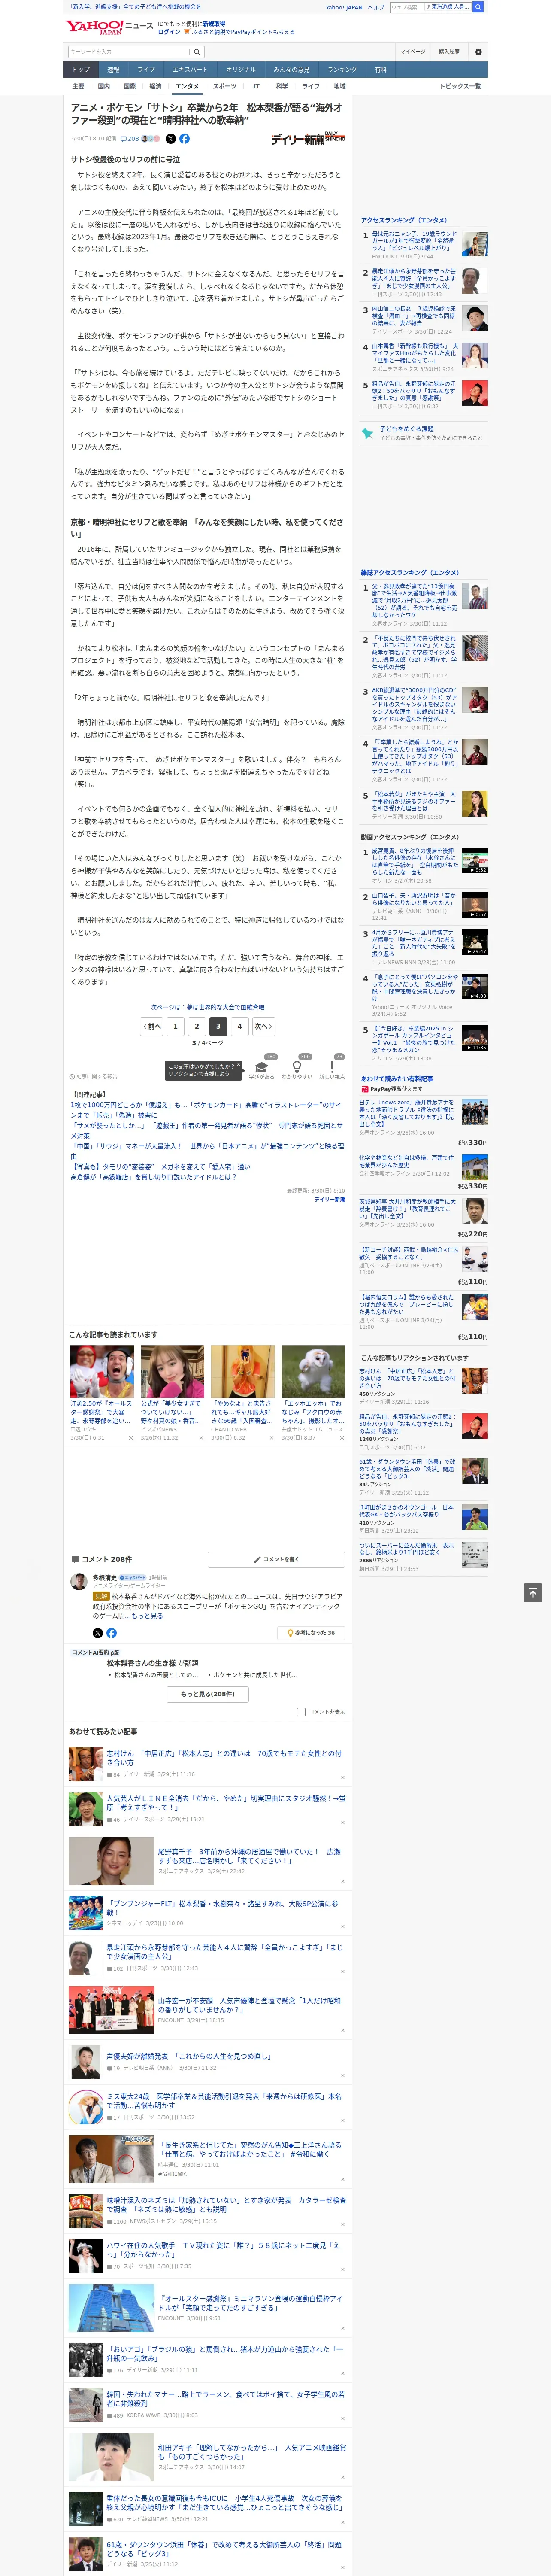React with 新しい視点 exclamation icon
Screen dimensions: 551x2576
pos(332,1066)
